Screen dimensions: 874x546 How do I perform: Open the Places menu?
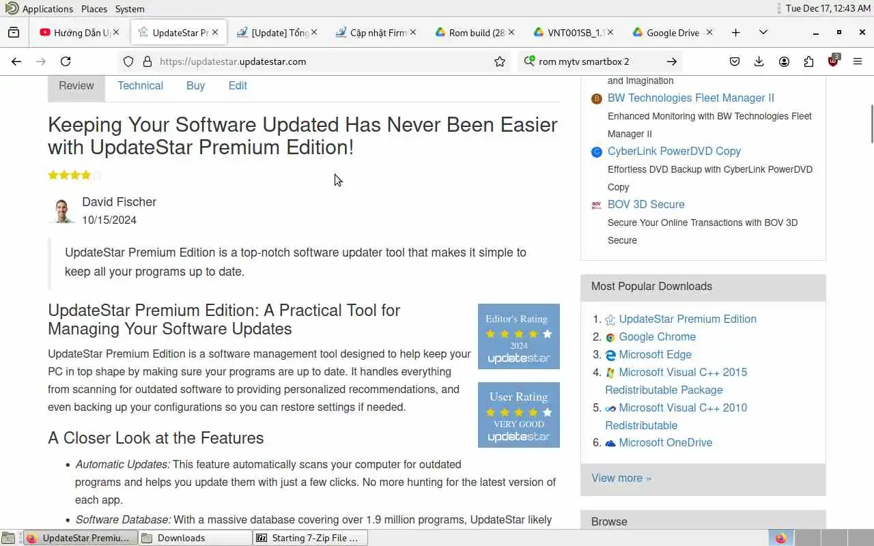(94, 9)
